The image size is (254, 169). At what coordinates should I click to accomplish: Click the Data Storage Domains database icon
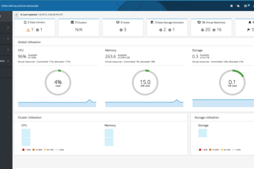click(x=152, y=23)
